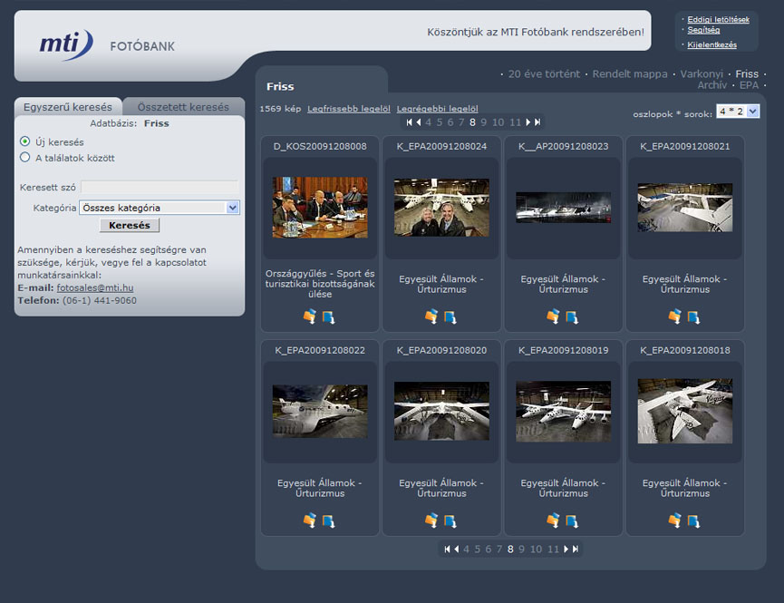784x603 pixels.
Task: Jump to last page using top pagination arrow
Action: point(538,122)
